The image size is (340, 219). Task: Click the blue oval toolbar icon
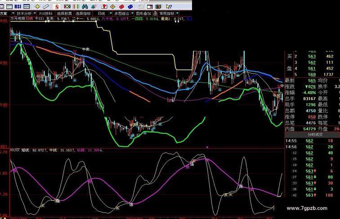130,7
